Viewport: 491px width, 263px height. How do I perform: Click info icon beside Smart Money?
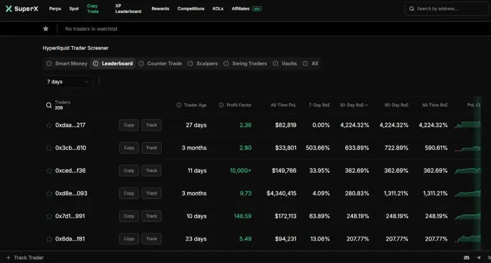pyautogui.click(x=49, y=63)
